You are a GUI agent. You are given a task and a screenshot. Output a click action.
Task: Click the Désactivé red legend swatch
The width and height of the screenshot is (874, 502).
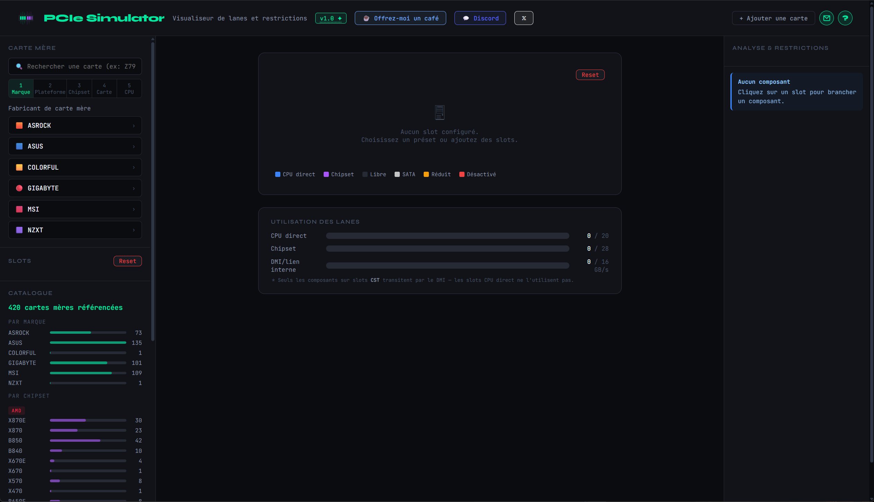pyautogui.click(x=462, y=174)
